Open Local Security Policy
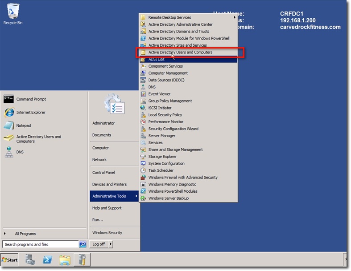Screen dimensions: 351x271 [188, 115]
